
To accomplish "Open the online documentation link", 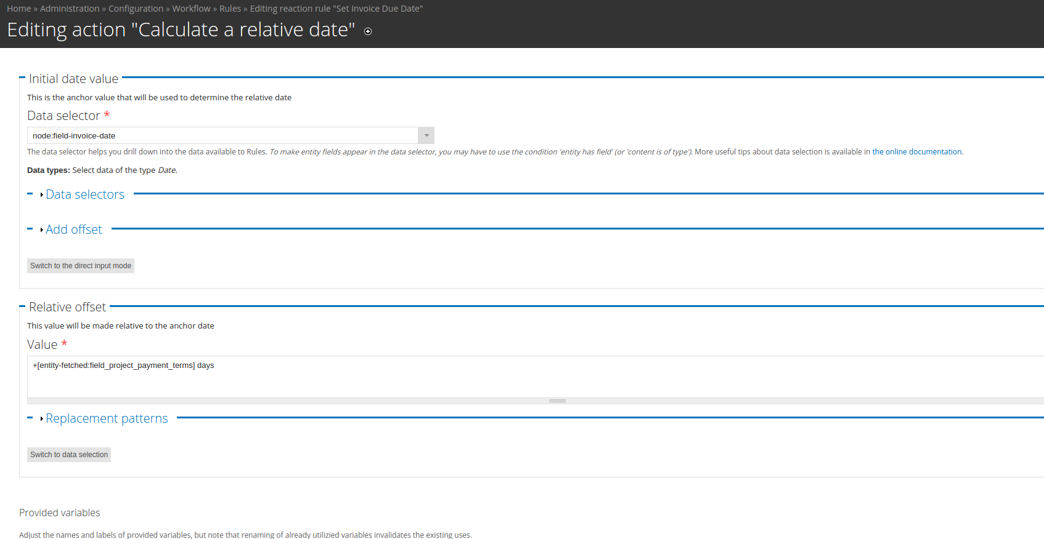I will 916,152.
